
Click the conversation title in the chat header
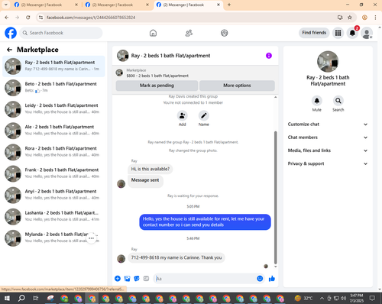tap(170, 56)
